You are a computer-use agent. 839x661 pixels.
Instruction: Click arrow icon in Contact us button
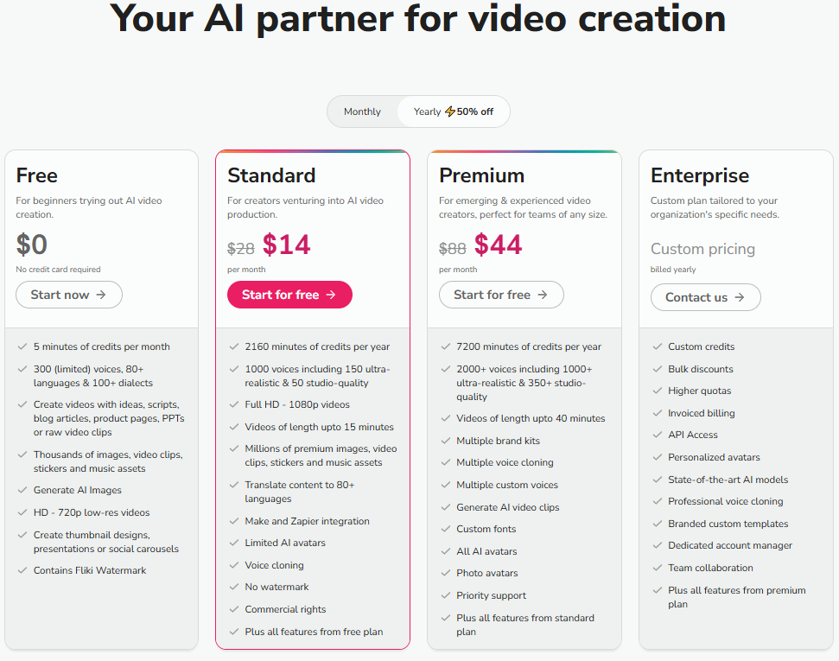tap(740, 297)
